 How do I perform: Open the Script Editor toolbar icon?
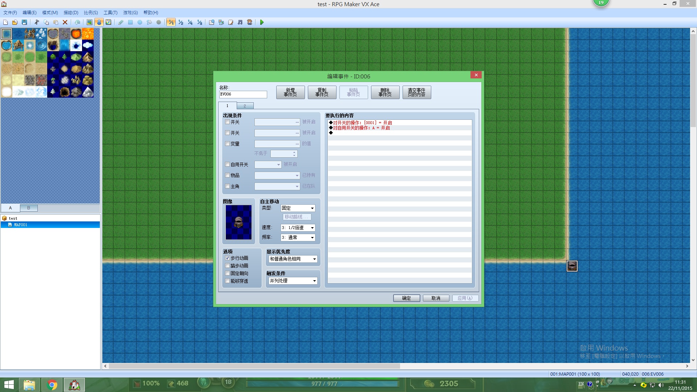coord(231,23)
